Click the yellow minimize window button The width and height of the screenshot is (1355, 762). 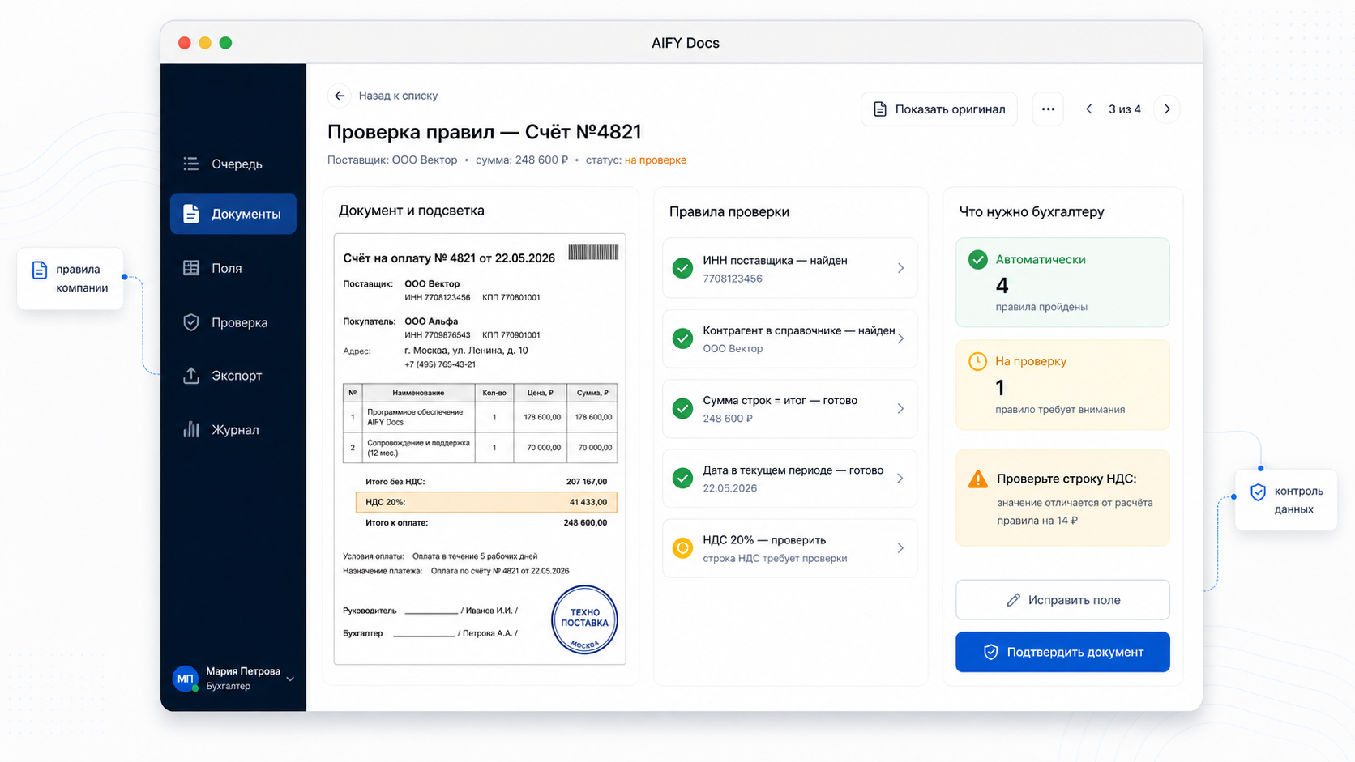click(x=205, y=43)
